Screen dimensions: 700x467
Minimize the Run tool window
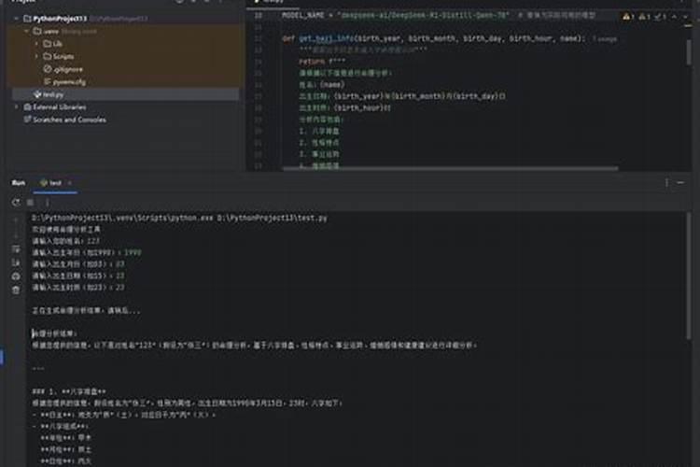[680, 183]
